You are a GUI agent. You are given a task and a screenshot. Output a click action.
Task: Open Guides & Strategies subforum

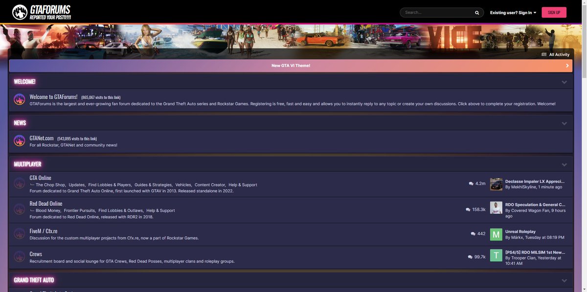[x=153, y=185]
